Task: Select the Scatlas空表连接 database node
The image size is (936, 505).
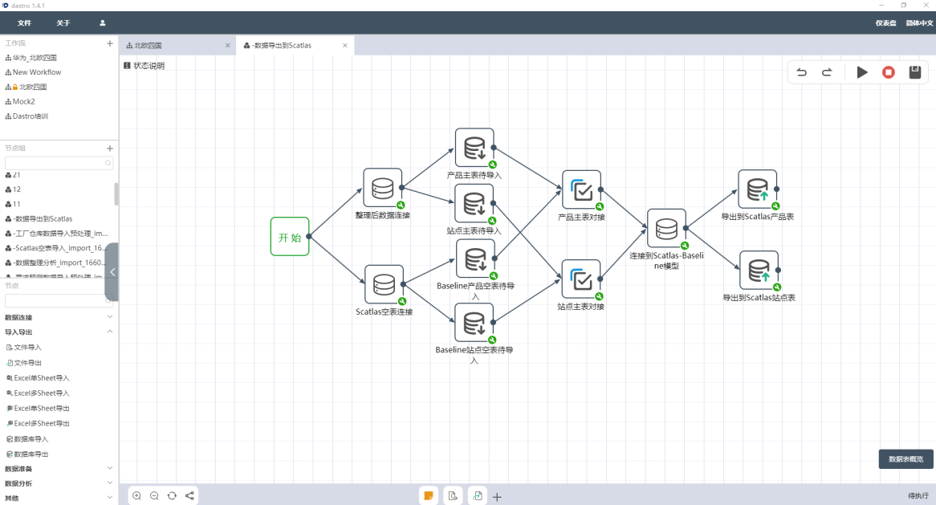Action: (x=384, y=285)
